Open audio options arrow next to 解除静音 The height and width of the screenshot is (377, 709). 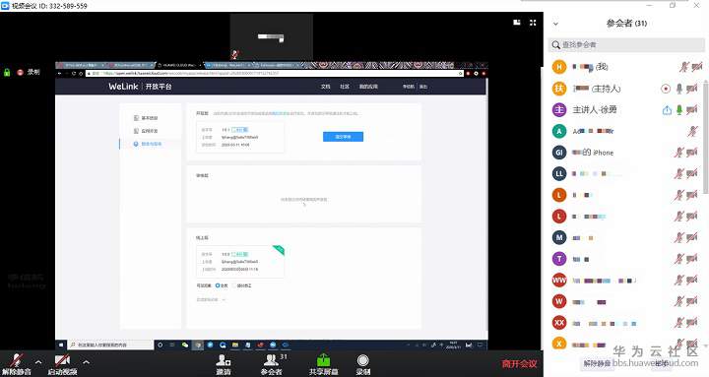click(x=38, y=362)
